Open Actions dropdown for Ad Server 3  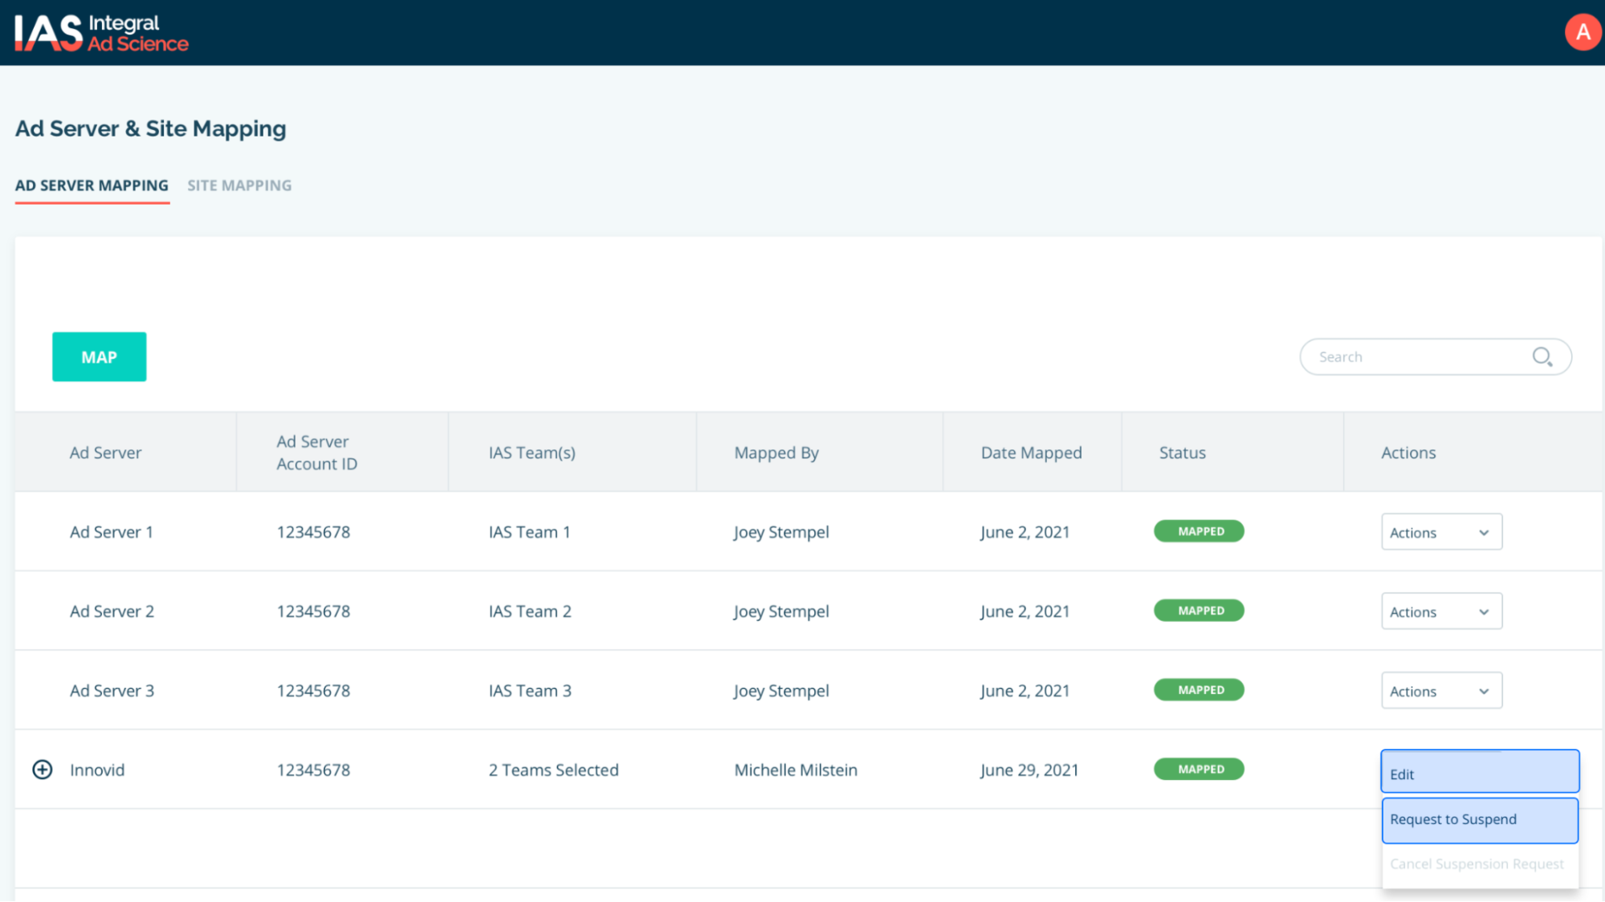click(1441, 691)
